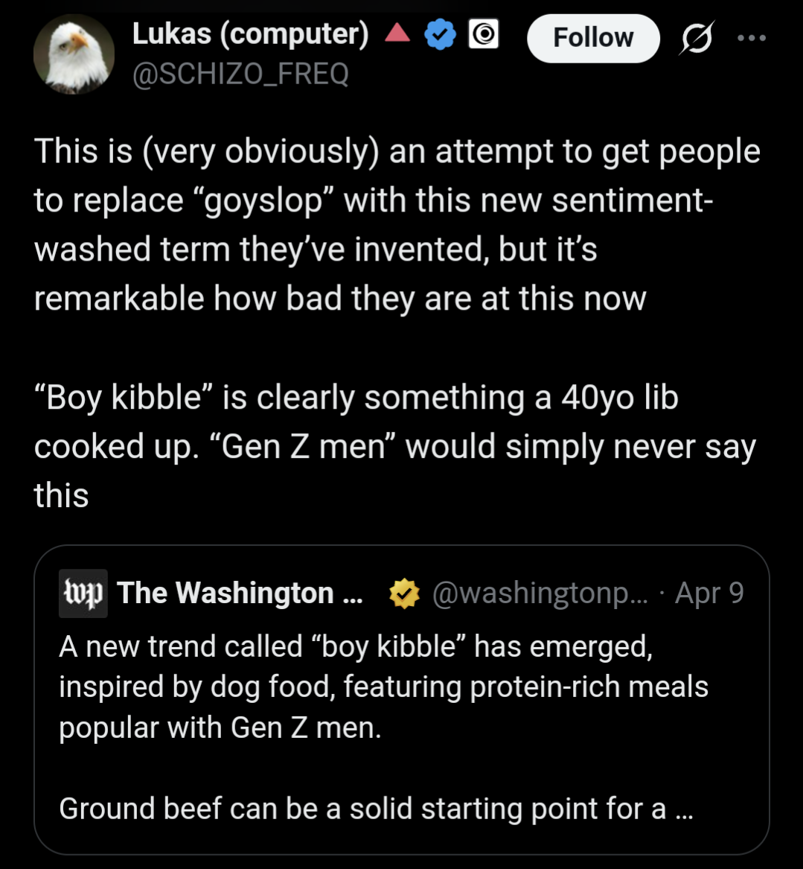This screenshot has width=803, height=869.
Task: Open the @SCHIZO_FREQ handle link
Action: pos(240,74)
